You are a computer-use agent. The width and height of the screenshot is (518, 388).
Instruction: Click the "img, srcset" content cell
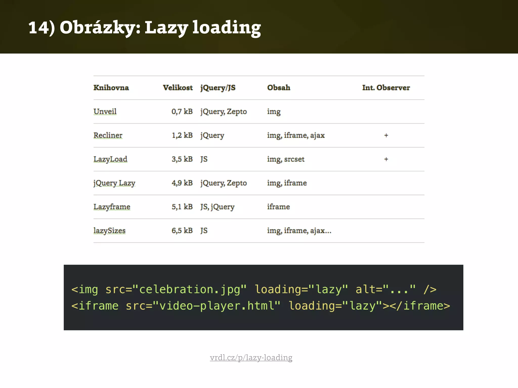[x=286, y=159]
